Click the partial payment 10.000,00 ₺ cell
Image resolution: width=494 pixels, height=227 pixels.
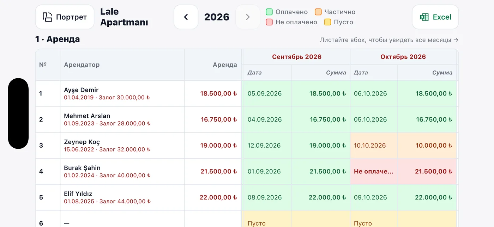[x=427, y=146]
